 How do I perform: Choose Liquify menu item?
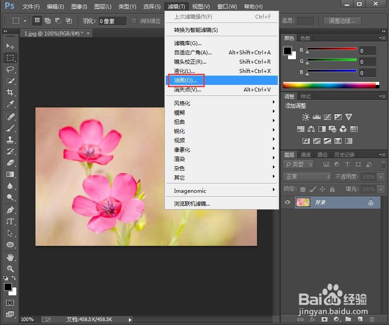pos(222,71)
